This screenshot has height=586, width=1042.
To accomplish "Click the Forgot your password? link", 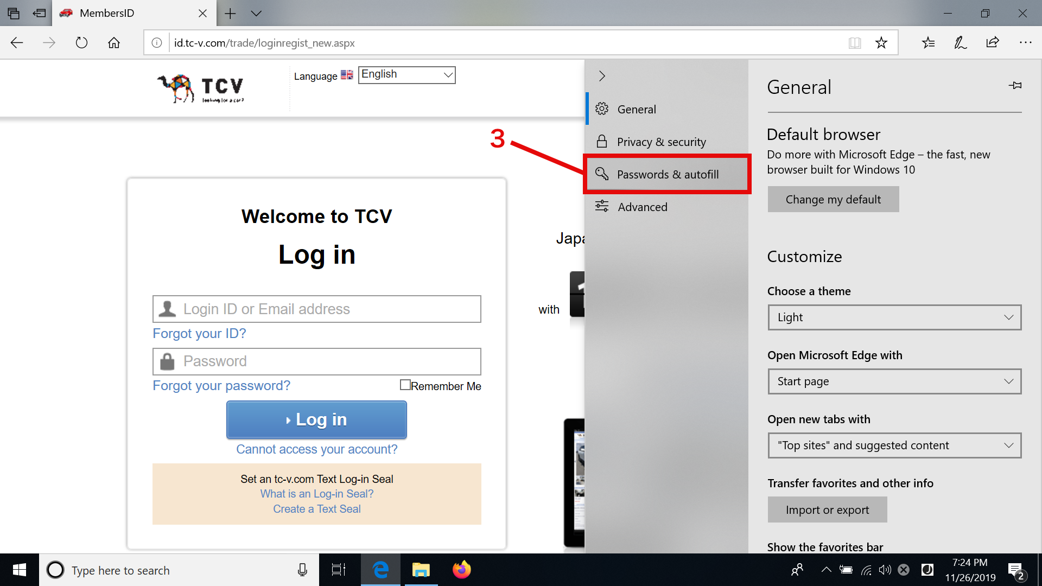I will (221, 385).
